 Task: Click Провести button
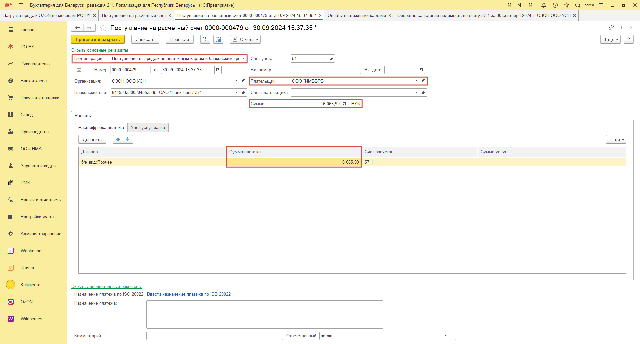pyautogui.click(x=179, y=39)
